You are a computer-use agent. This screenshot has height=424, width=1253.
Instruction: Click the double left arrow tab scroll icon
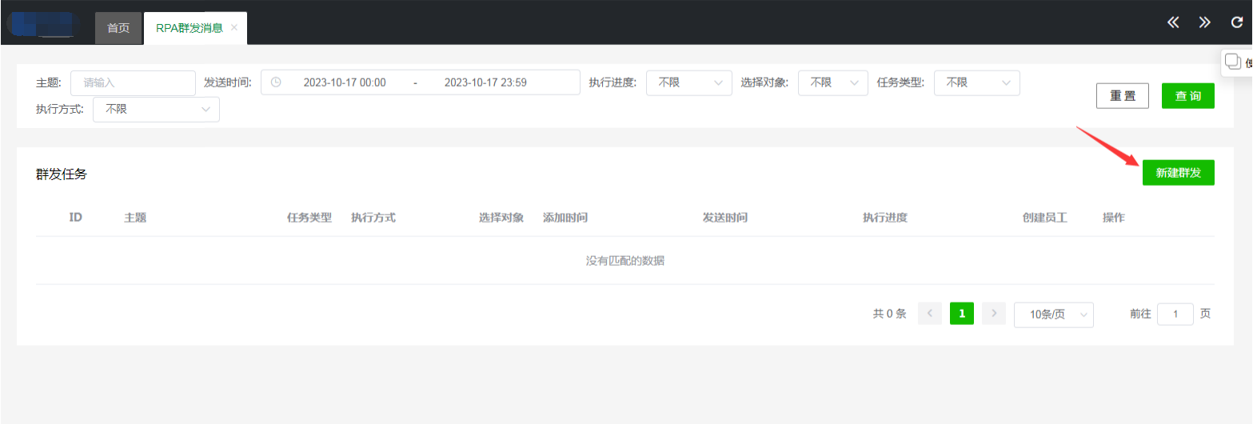1173,22
